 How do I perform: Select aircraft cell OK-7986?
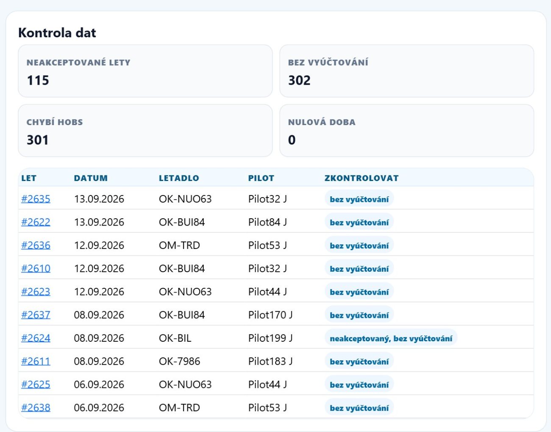(179, 361)
